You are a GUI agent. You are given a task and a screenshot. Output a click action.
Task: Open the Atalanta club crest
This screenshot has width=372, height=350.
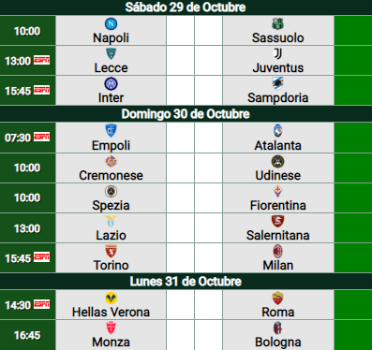(277, 131)
